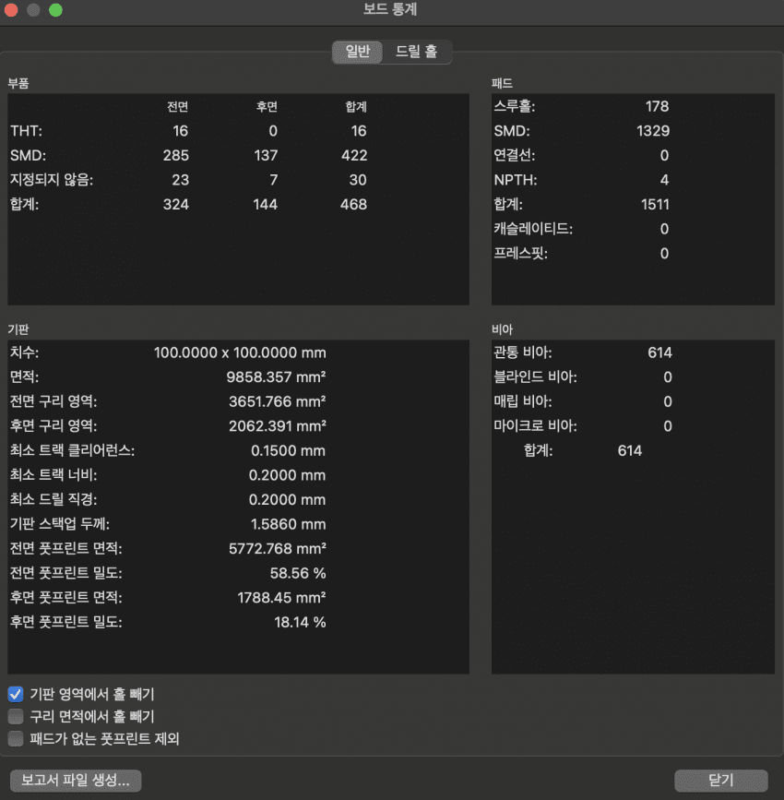Screen dimensions: 784x800
Task: Open the 드릴 홀 tab
Action: point(417,52)
